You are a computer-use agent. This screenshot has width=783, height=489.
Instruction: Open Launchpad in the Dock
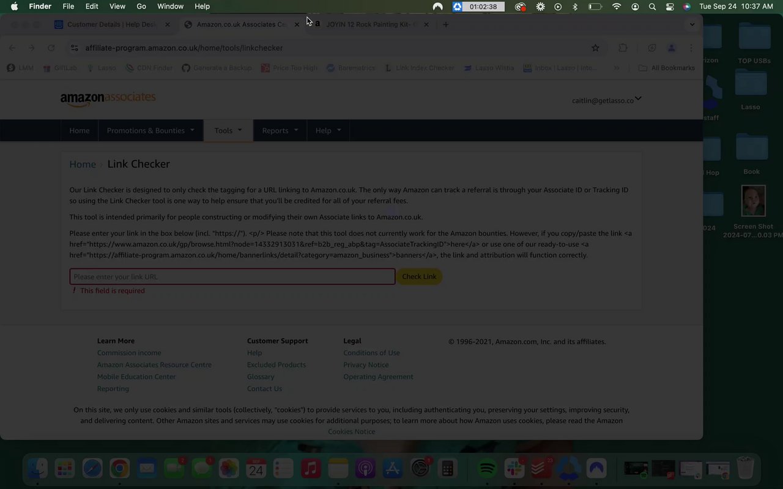(65, 469)
